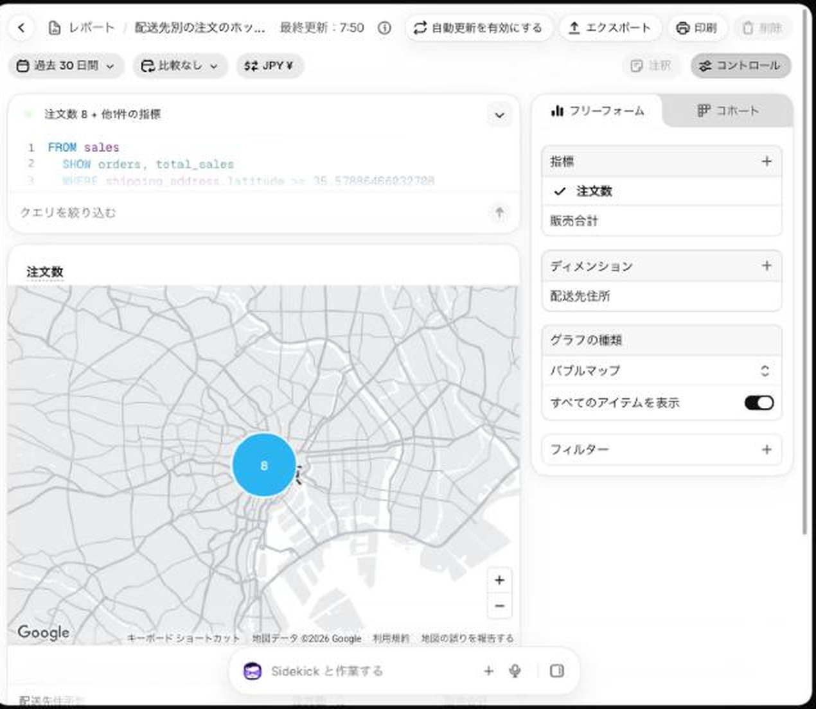Zoom in the map with plus button

click(499, 581)
